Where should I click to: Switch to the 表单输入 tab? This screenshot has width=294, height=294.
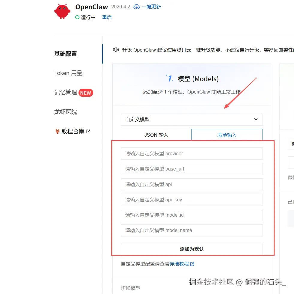[x=227, y=135]
